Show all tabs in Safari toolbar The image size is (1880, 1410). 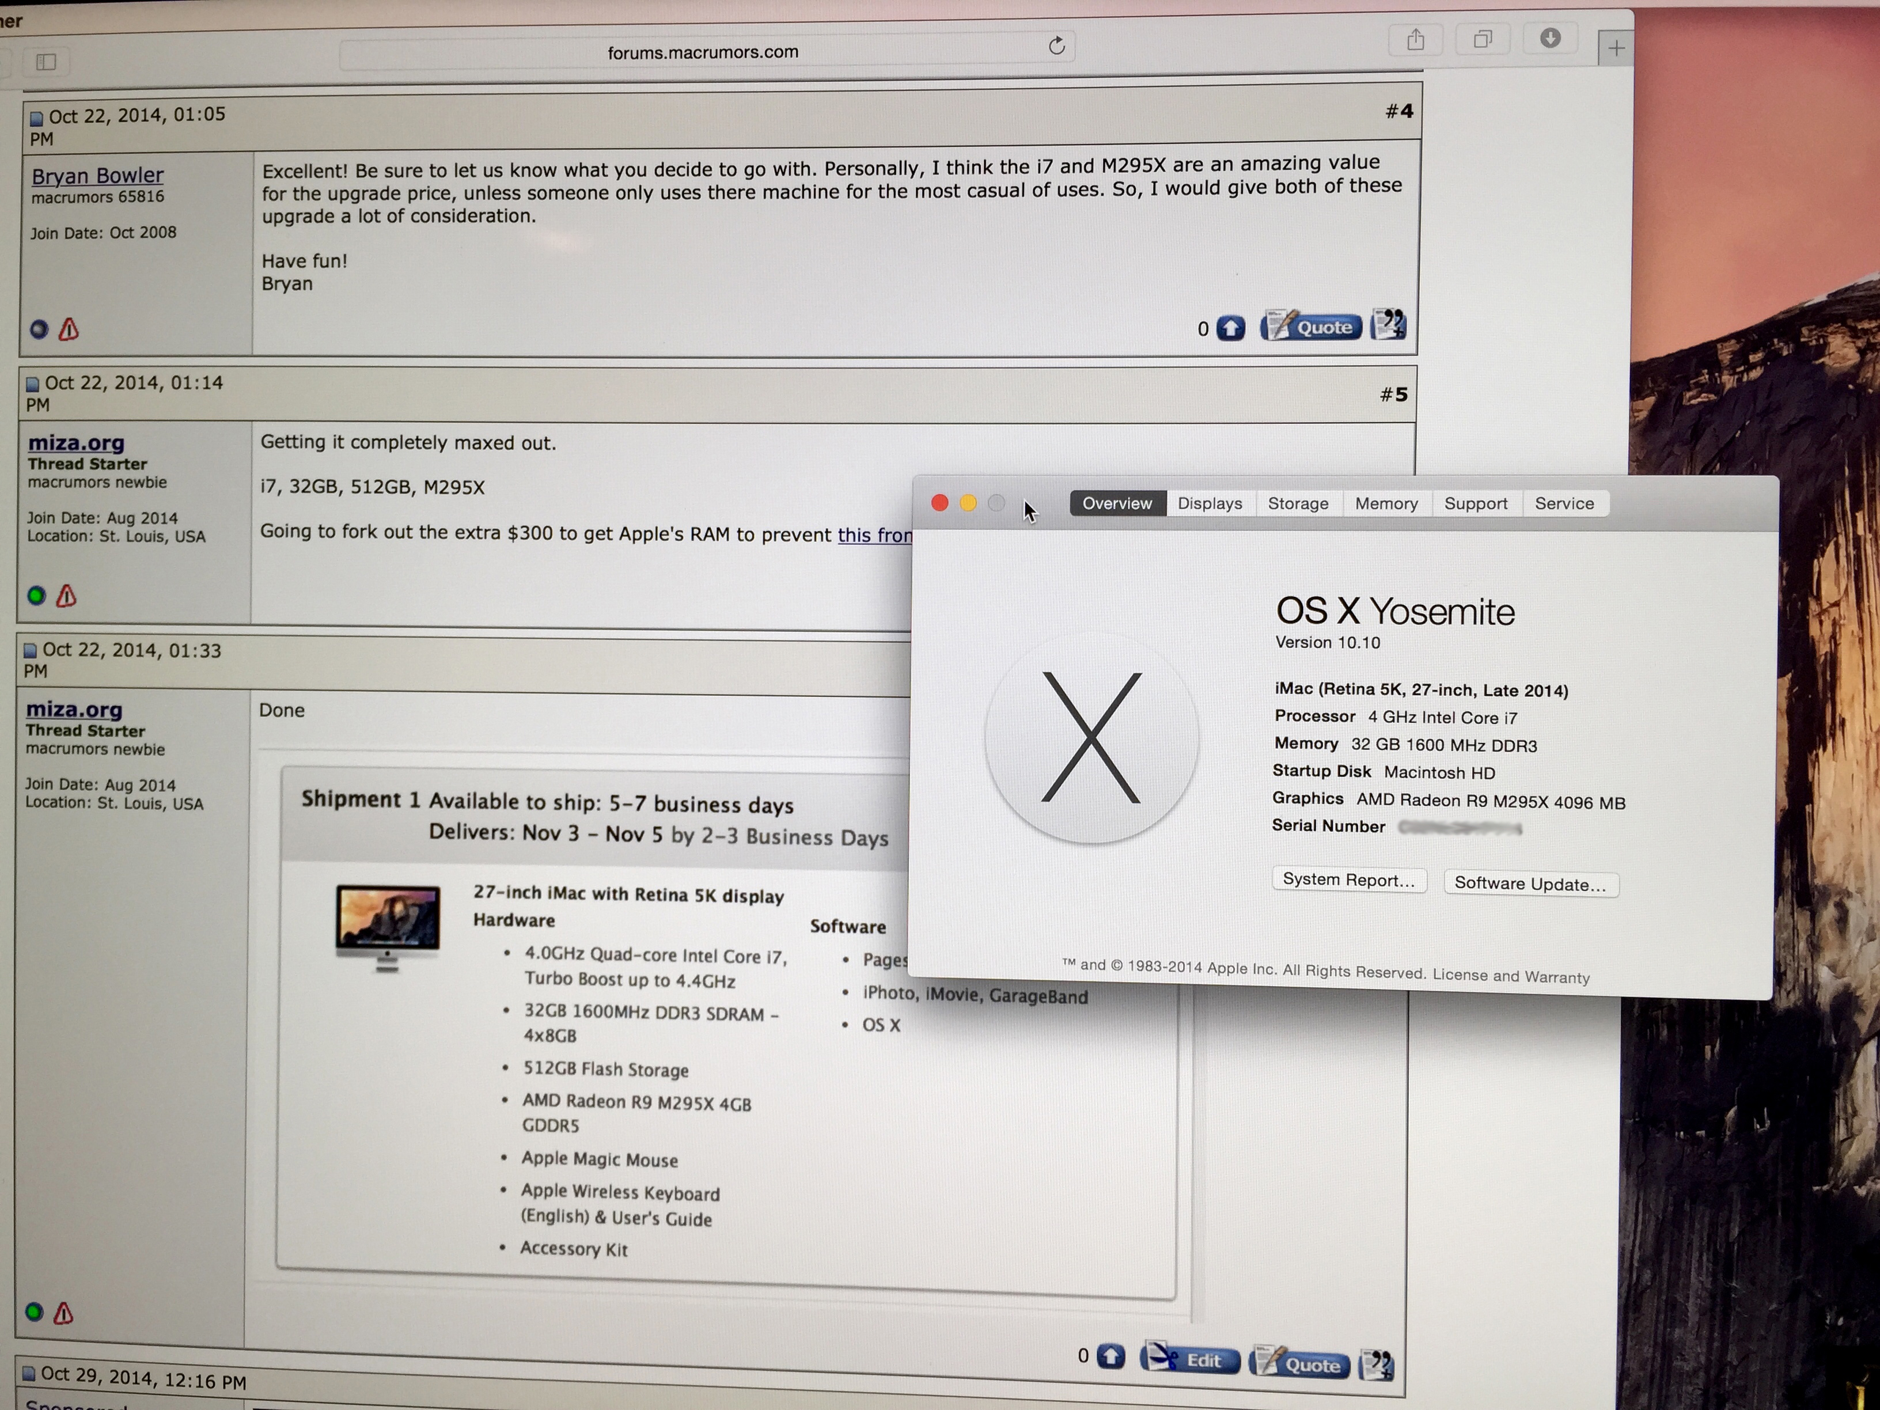pos(1483,38)
